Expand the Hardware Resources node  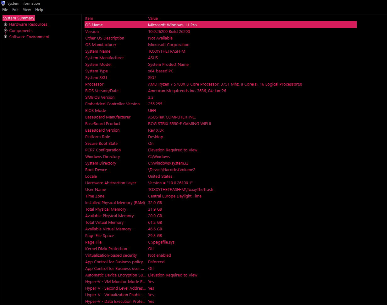coord(5,24)
